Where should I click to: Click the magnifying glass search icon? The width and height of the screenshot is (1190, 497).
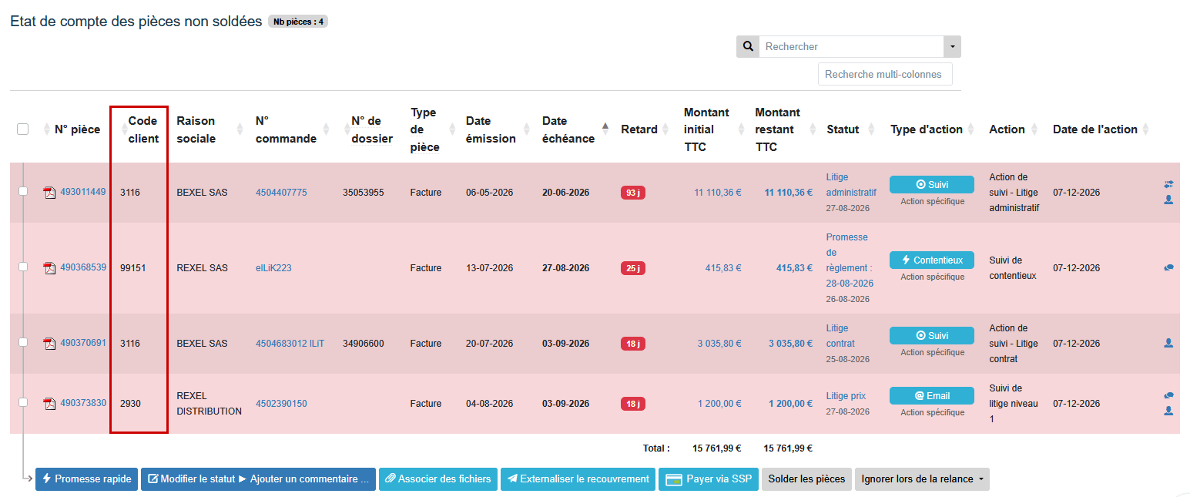(x=748, y=46)
